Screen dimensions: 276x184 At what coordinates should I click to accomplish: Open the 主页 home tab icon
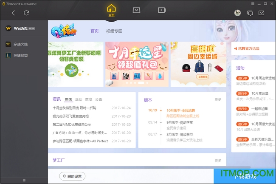click(x=111, y=11)
